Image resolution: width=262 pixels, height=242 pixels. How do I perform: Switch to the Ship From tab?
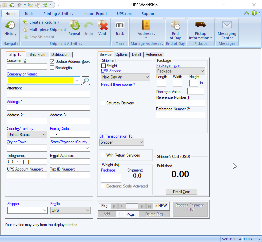pos(37,55)
